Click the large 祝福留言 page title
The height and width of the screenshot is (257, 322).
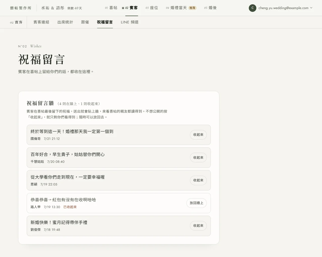[x=42, y=60]
